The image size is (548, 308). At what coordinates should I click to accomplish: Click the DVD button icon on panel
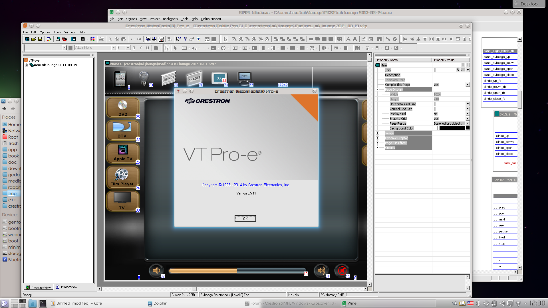point(123,107)
